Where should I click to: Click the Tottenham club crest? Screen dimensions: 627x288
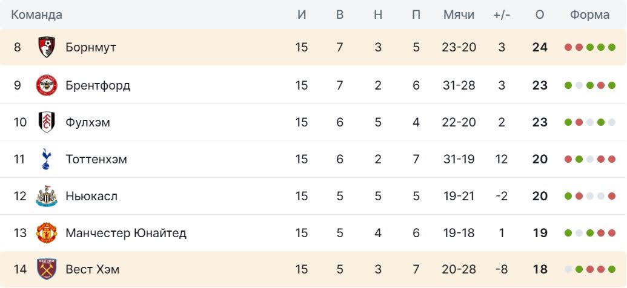tap(47, 159)
